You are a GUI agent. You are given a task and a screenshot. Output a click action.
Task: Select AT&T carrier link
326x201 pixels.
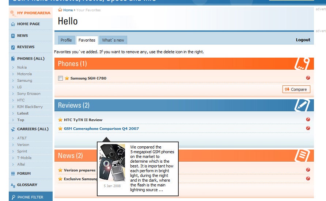(x=22, y=138)
